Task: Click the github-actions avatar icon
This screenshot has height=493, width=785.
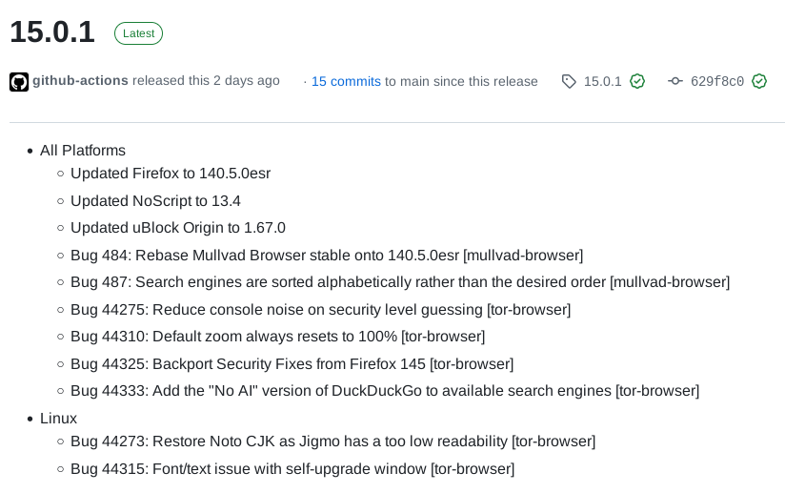Action: pyautogui.click(x=19, y=82)
